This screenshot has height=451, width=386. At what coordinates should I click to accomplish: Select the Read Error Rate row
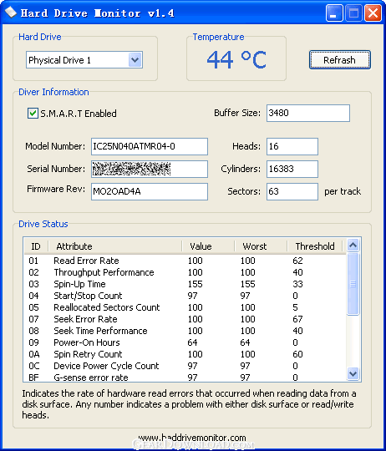[x=185, y=261]
